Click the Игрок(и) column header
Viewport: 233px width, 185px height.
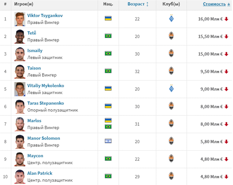coord(24,4)
